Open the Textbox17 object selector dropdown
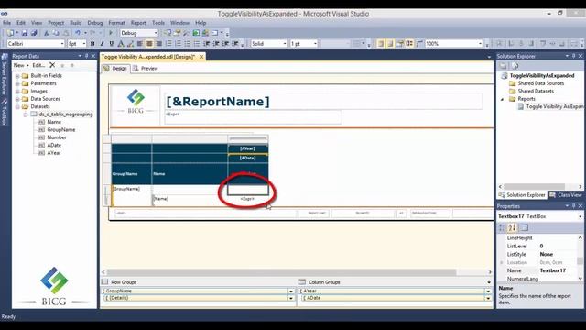This screenshot has width=586, height=330. (580, 216)
